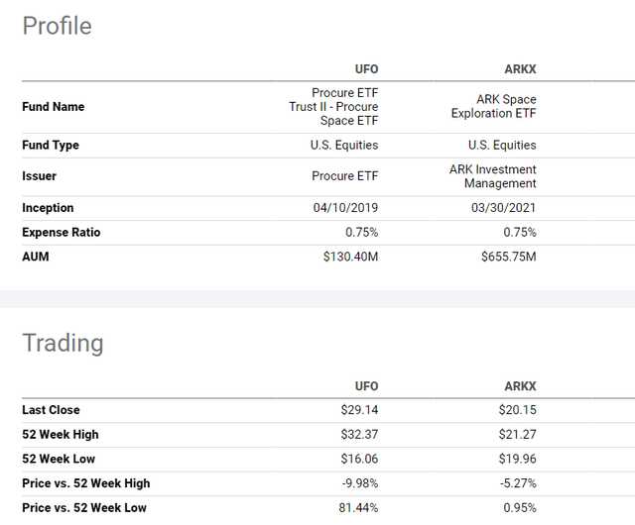The height and width of the screenshot is (525, 635).
Task: Select last close value $29.14
Action: click(359, 410)
